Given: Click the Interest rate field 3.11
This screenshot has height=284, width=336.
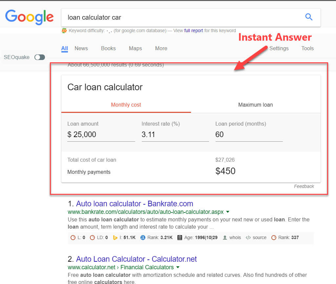Looking at the screenshot, I should (x=175, y=134).
